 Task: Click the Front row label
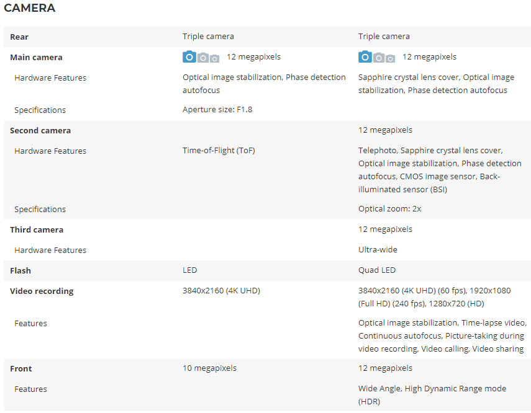(x=21, y=369)
